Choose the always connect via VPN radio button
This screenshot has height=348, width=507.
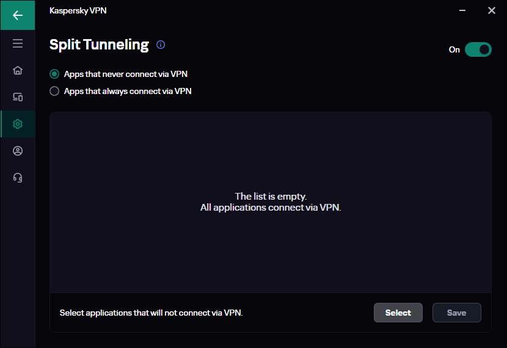click(x=54, y=91)
